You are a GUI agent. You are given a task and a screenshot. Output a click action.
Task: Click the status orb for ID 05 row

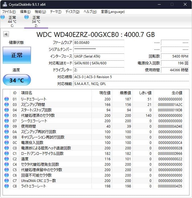7,115
